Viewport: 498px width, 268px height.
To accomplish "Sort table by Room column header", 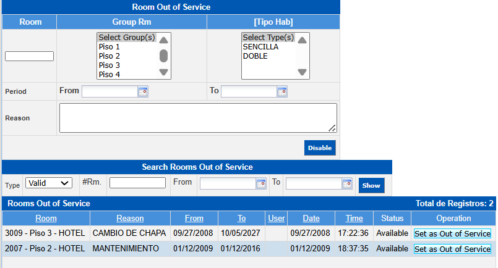I will click(x=46, y=218).
